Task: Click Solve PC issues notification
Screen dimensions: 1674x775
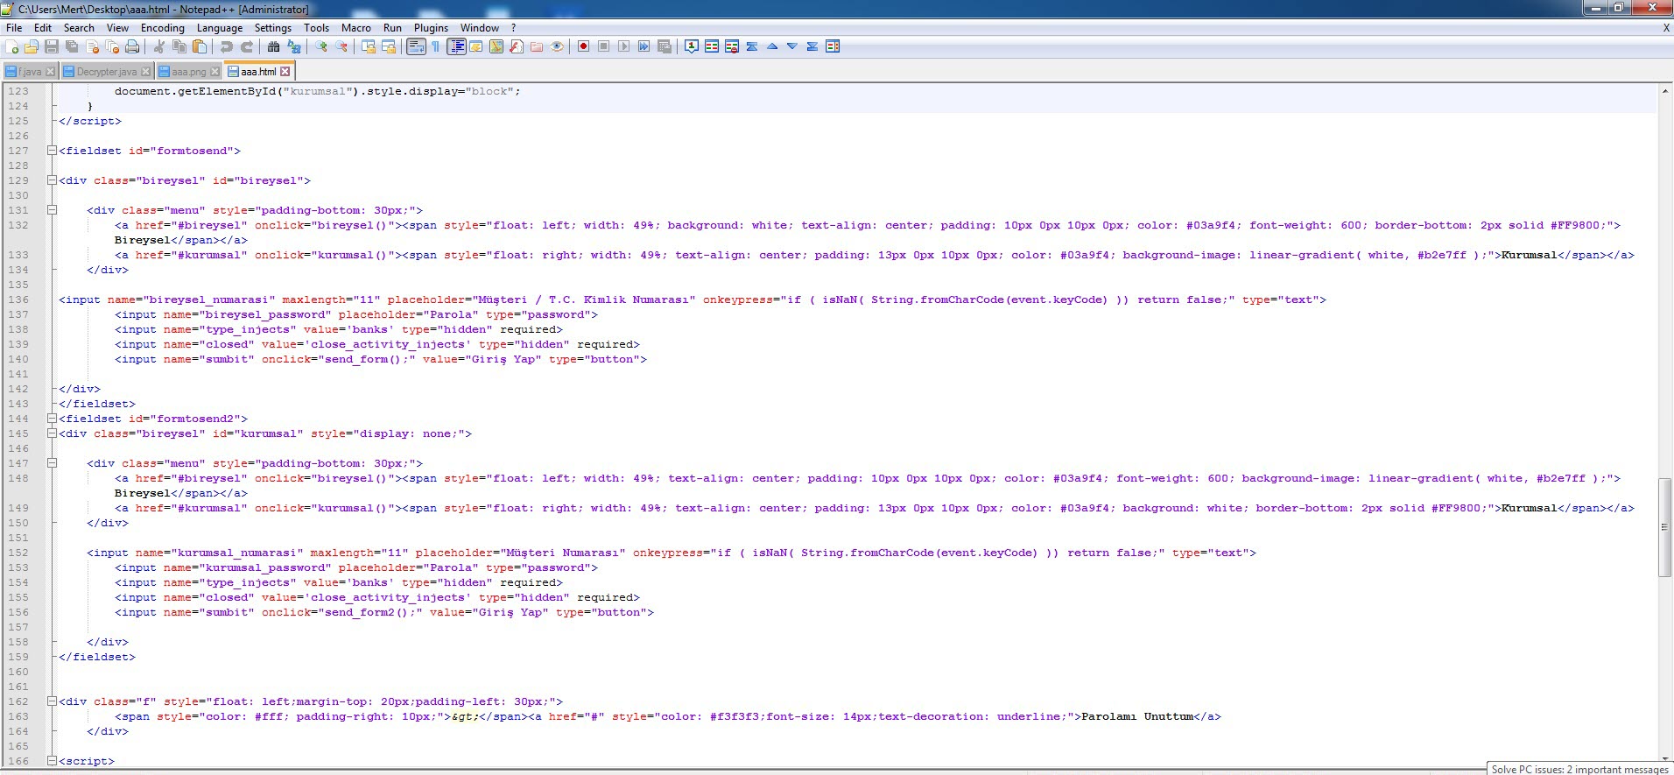Action: tap(1579, 769)
